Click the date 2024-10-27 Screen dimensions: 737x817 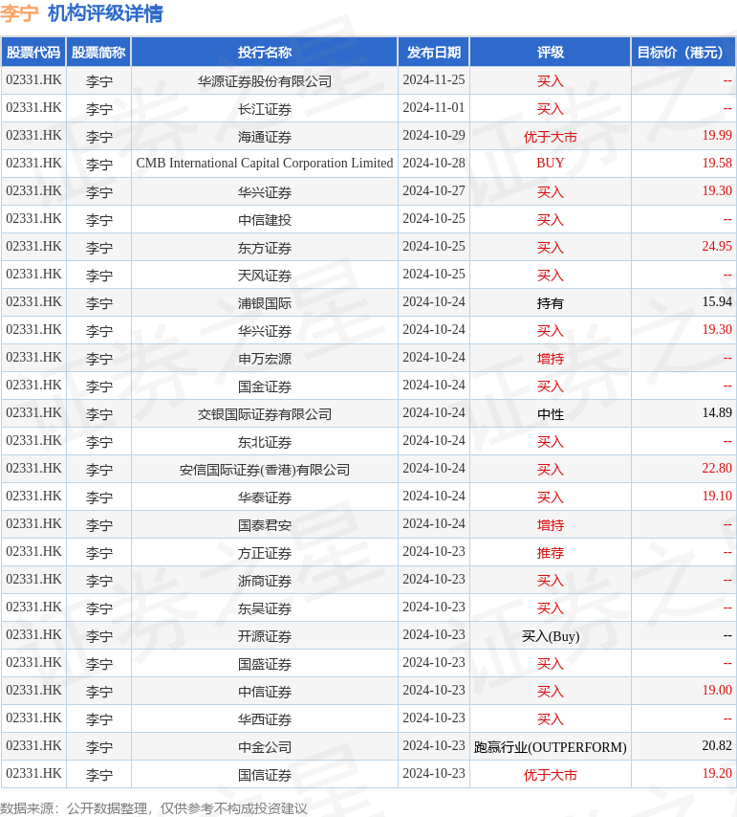click(x=434, y=190)
